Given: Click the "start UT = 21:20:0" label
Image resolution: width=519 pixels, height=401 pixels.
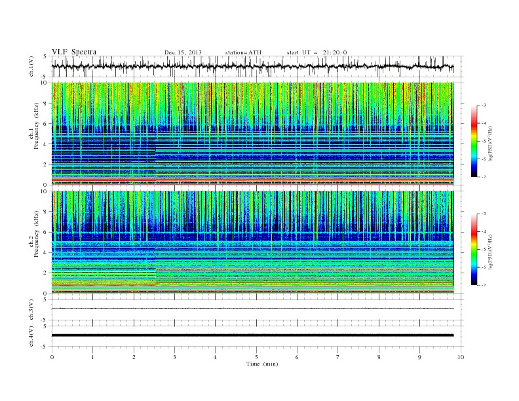Looking at the screenshot, I should pos(317,52).
